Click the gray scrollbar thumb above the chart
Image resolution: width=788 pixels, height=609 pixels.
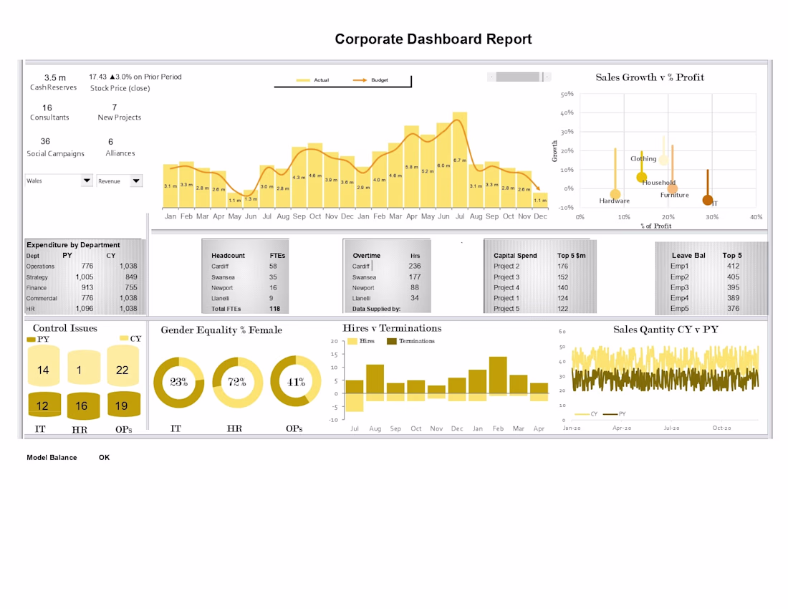pyautogui.click(x=519, y=77)
